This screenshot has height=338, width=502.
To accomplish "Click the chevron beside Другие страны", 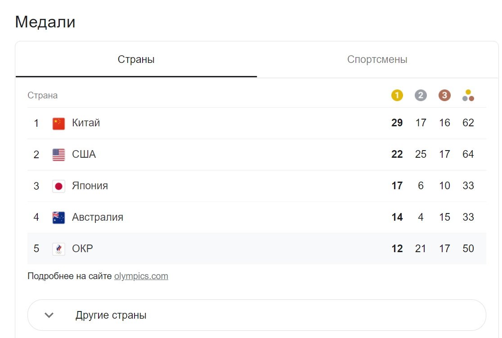I will point(49,315).
